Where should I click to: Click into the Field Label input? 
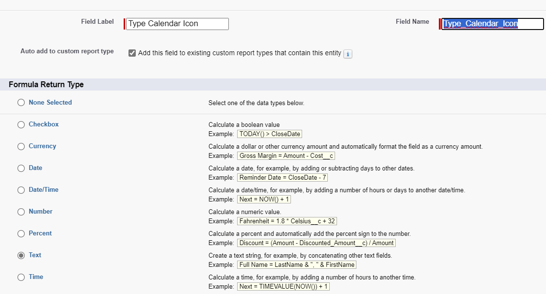(x=177, y=24)
